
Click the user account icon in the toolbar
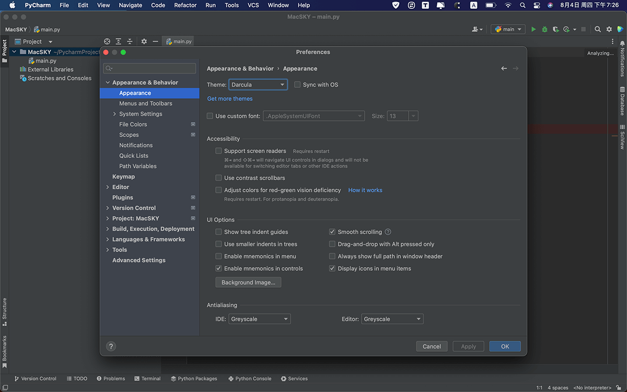tap(477, 29)
